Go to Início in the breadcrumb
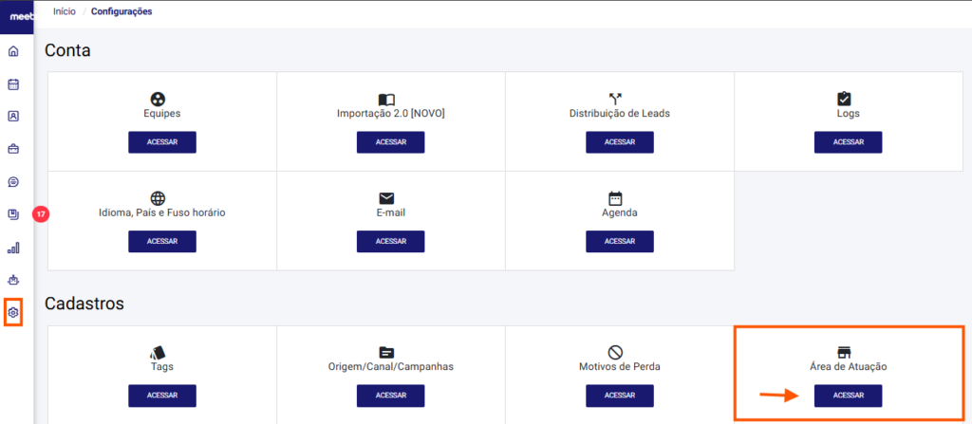 [x=65, y=11]
